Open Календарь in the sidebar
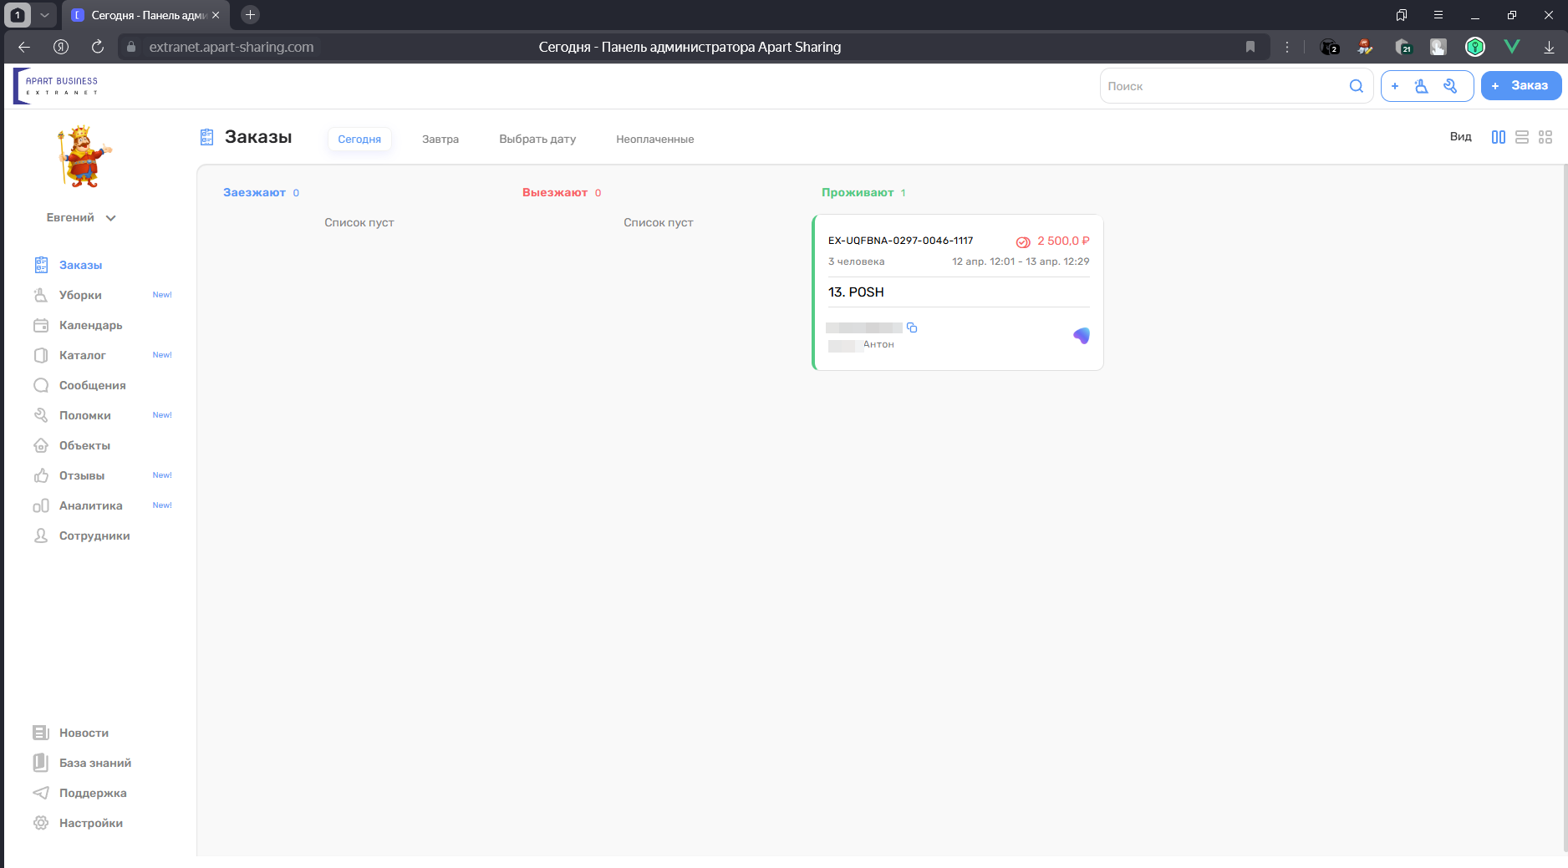 [90, 325]
